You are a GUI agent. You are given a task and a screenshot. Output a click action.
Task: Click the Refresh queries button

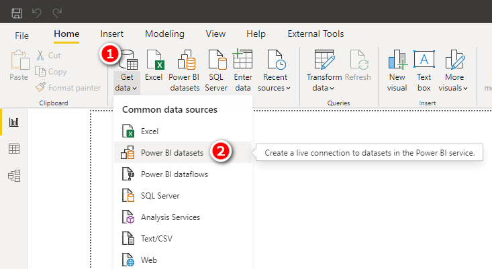tap(358, 66)
